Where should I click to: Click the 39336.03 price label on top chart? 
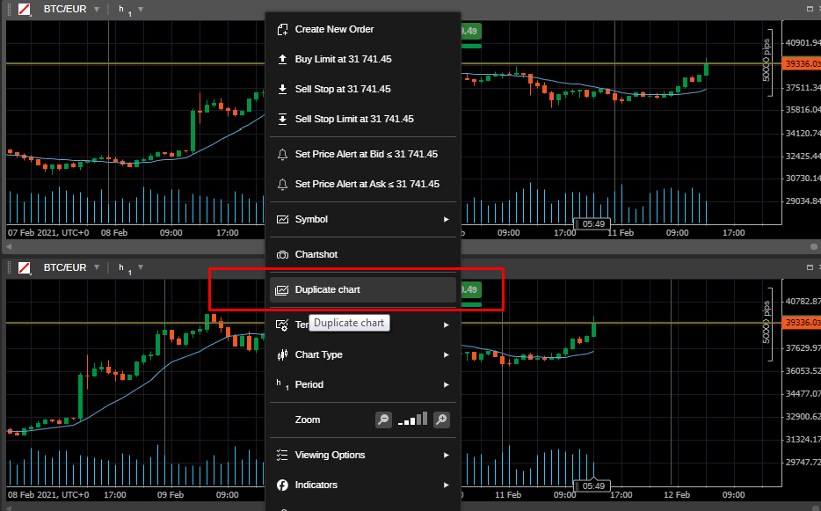pos(802,64)
